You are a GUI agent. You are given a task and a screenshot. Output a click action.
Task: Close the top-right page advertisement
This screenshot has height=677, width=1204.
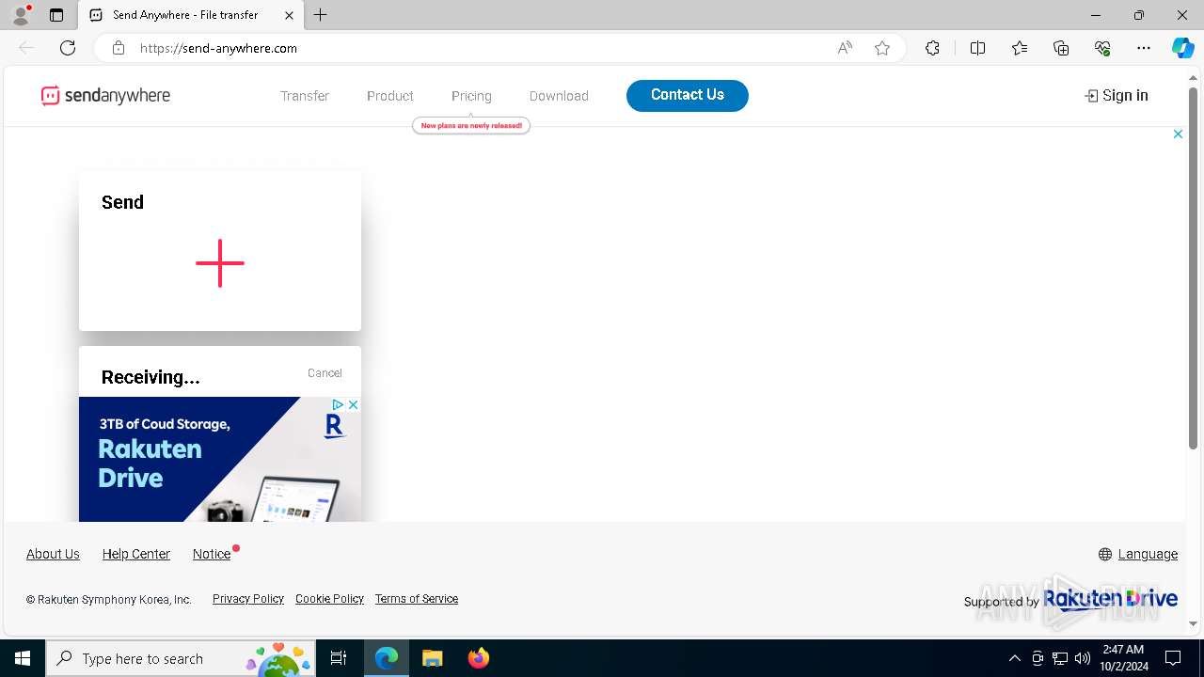tap(1178, 134)
